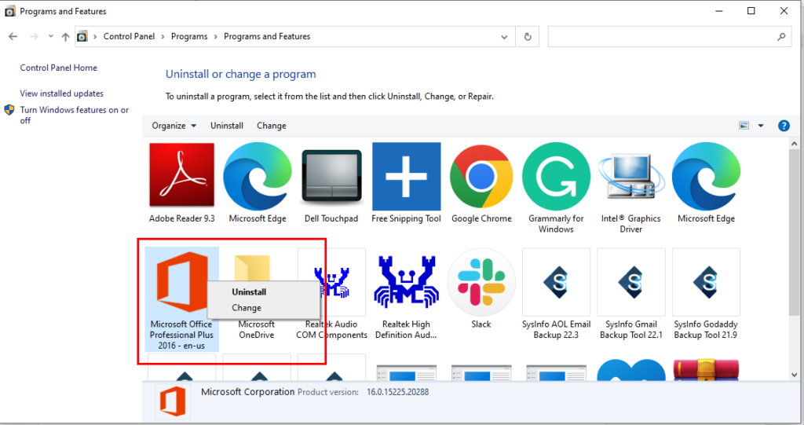Click the refresh button in address bar
The width and height of the screenshot is (804, 425).
528,37
